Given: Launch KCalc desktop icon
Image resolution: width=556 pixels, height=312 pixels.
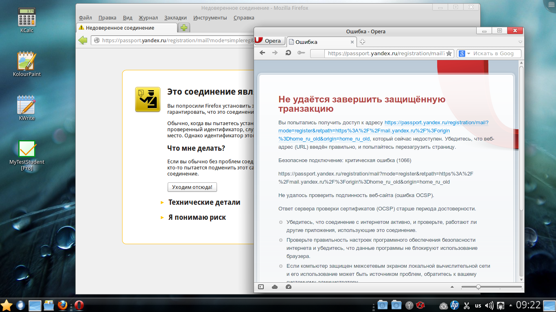Looking at the screenshot, I should [27, 17].
